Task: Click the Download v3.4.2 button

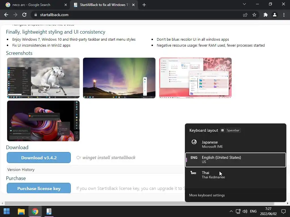Action: pos(39,158)
